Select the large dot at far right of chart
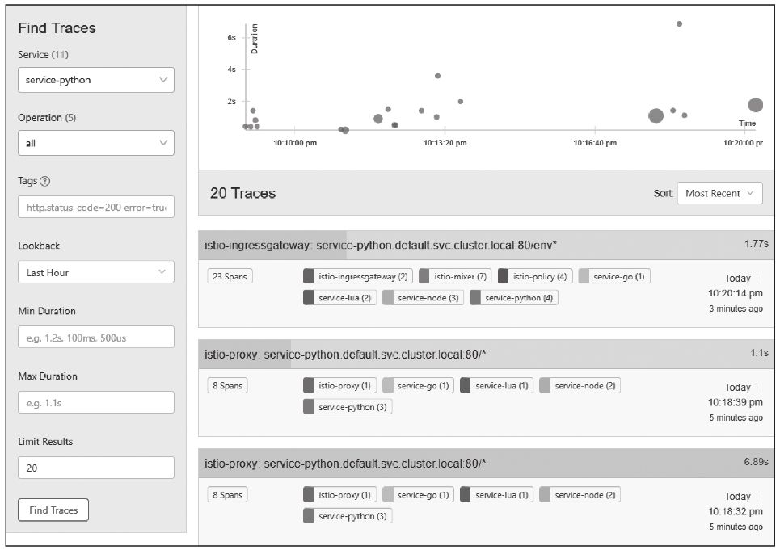Viewport: 780px width, 550px height. pos(756,104)
